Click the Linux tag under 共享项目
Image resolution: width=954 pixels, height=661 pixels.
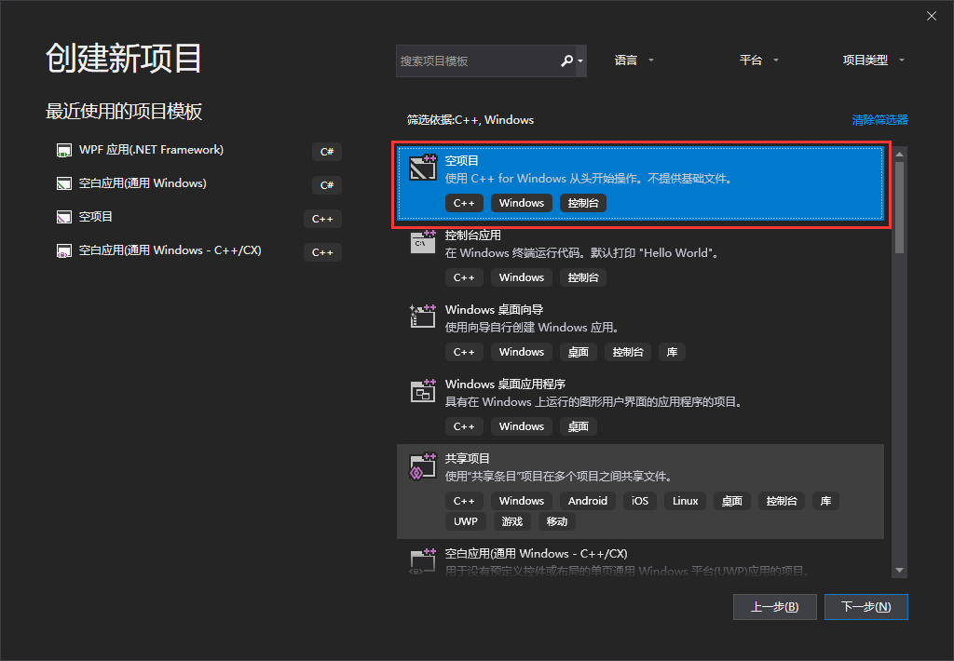[x=685, y=501]
